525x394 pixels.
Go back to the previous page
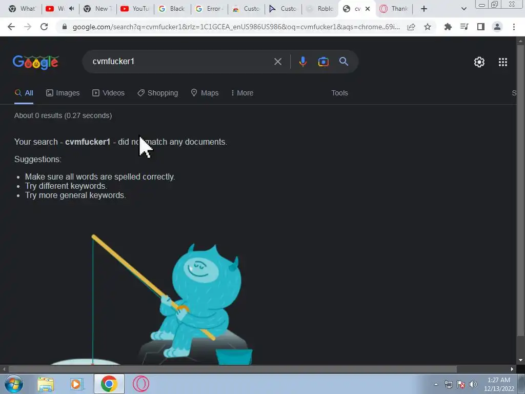tap(11, 27)
